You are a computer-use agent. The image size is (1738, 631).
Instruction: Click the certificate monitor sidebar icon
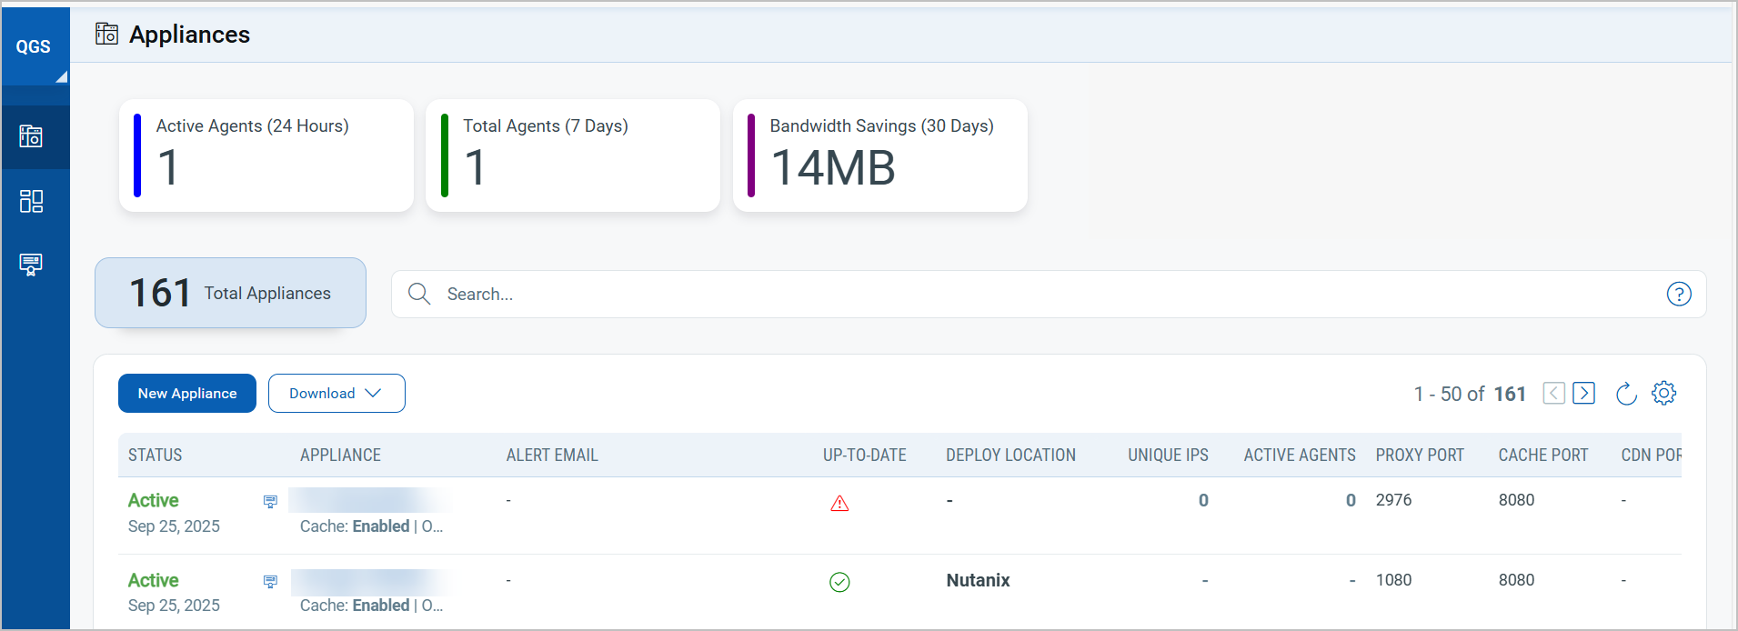[31, 265]
